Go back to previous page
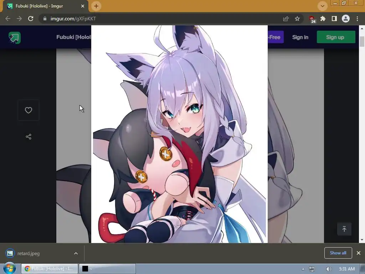365x274 pixels. 8,19
